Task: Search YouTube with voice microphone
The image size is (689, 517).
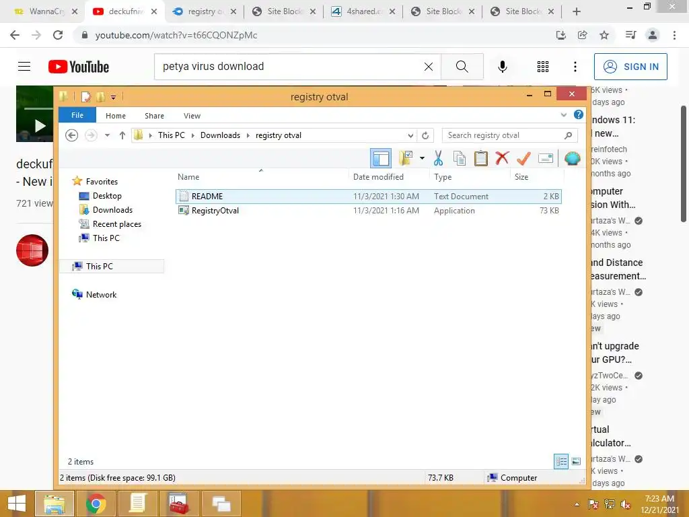Action: 503,67
